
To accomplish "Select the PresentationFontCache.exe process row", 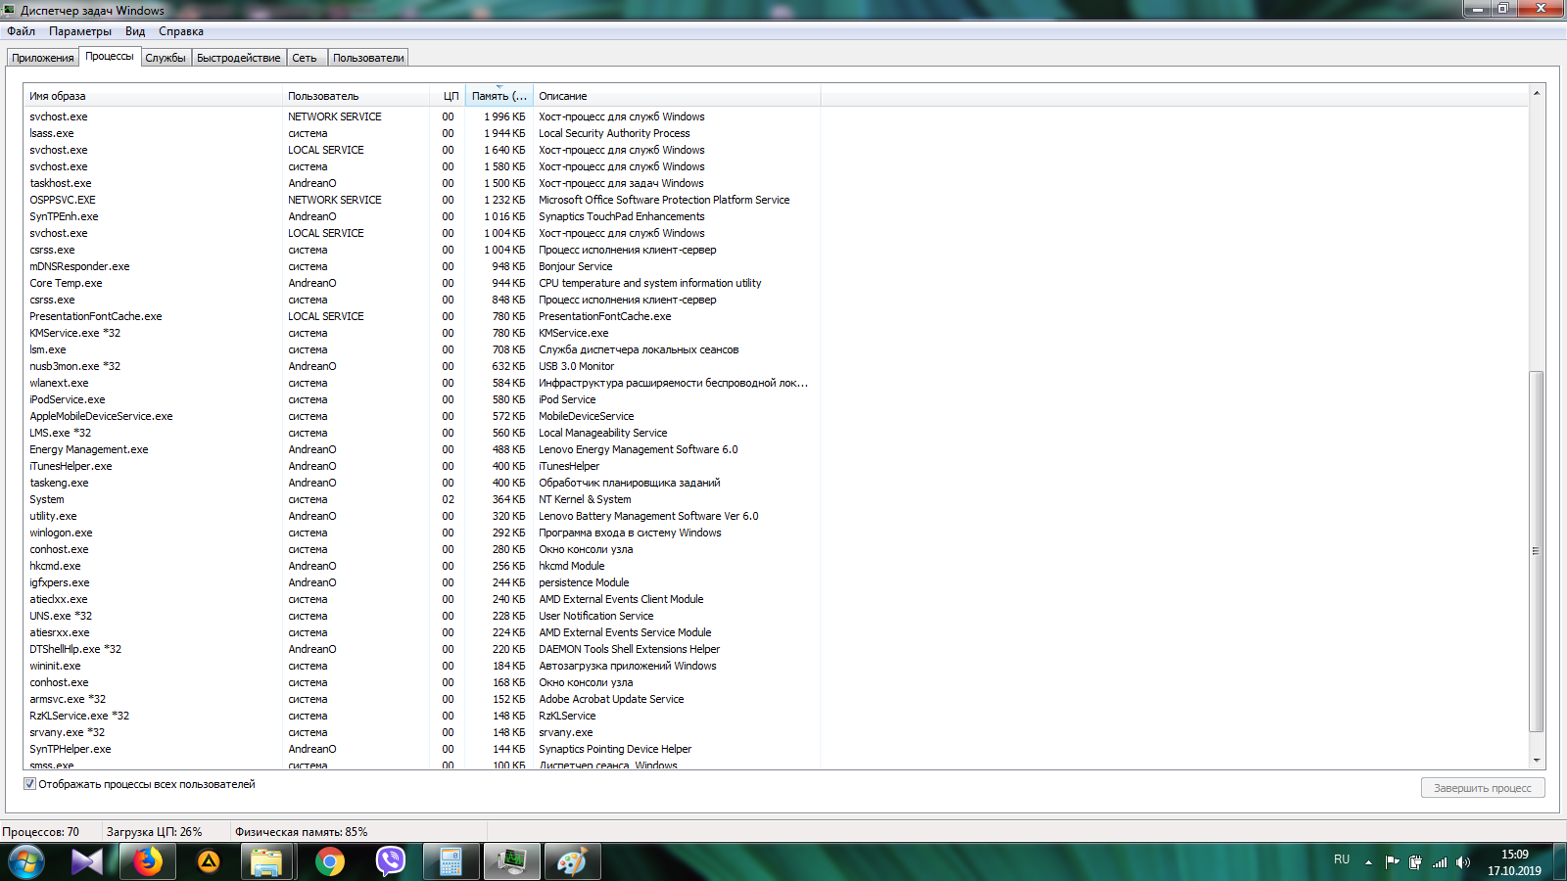I will coord(421,316).
